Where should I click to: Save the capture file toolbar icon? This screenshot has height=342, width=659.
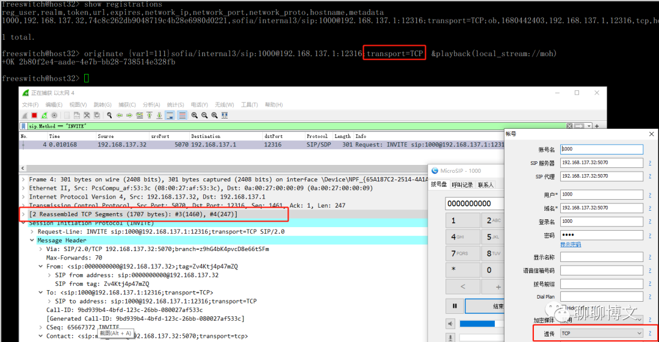point(76,115)
